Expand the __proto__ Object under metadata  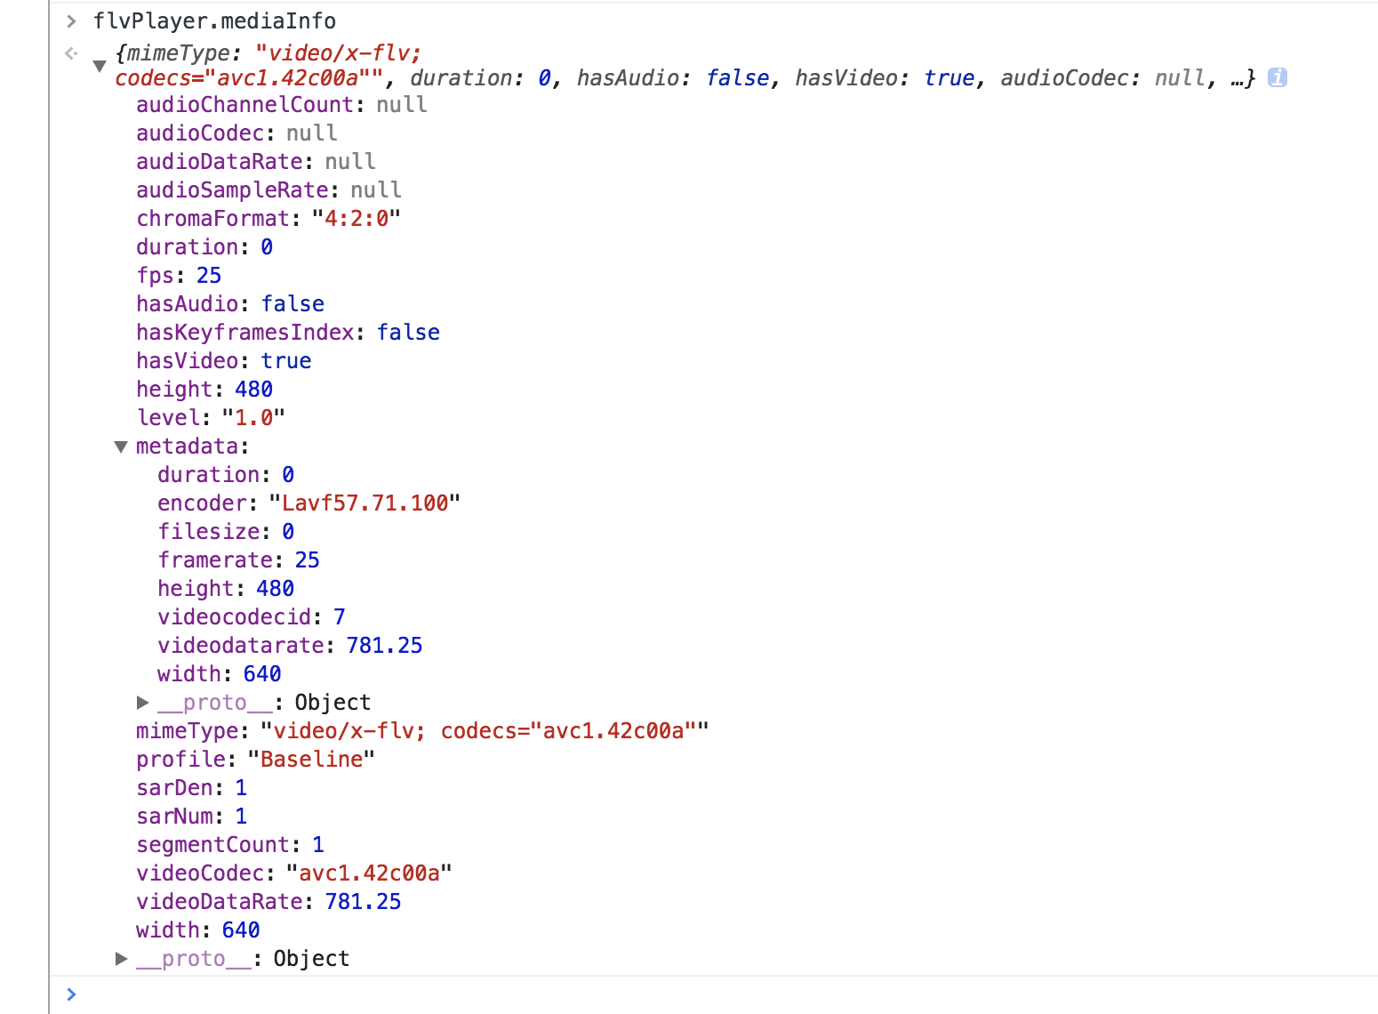(x=142, y=702)
